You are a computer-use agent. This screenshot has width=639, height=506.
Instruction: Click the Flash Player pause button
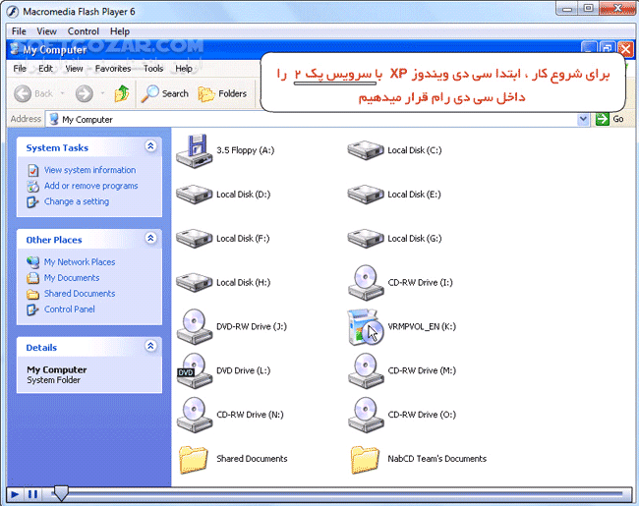coord(33,494)
